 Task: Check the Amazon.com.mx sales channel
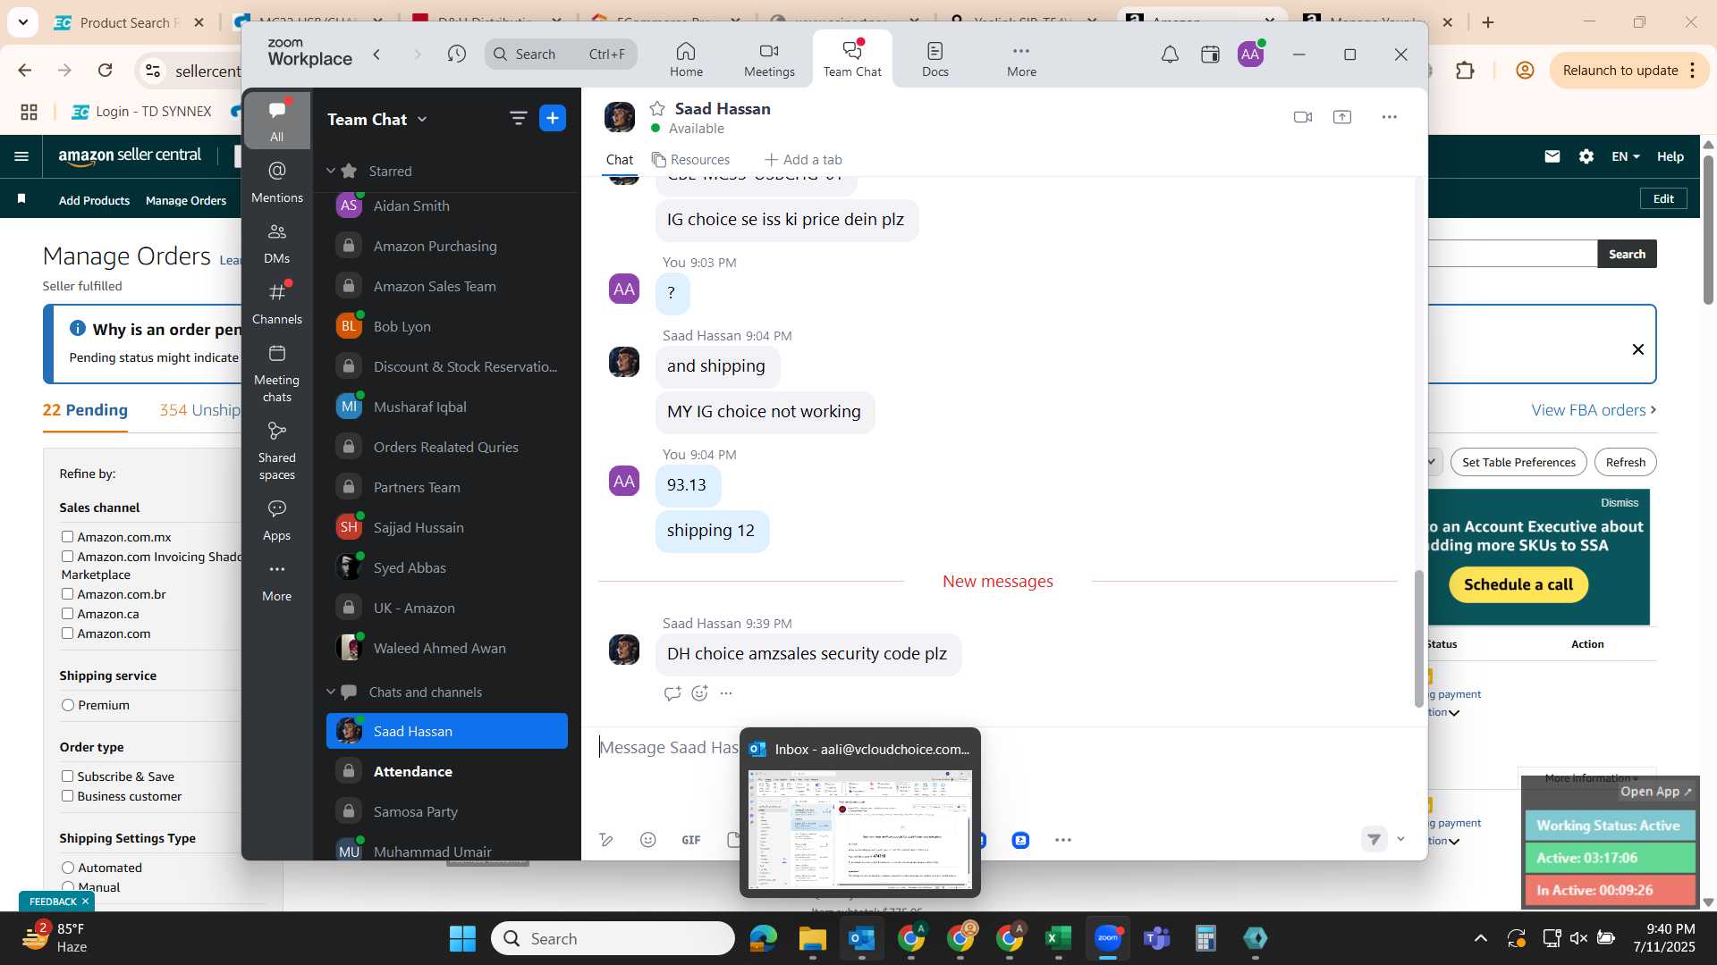coord(67,536)
